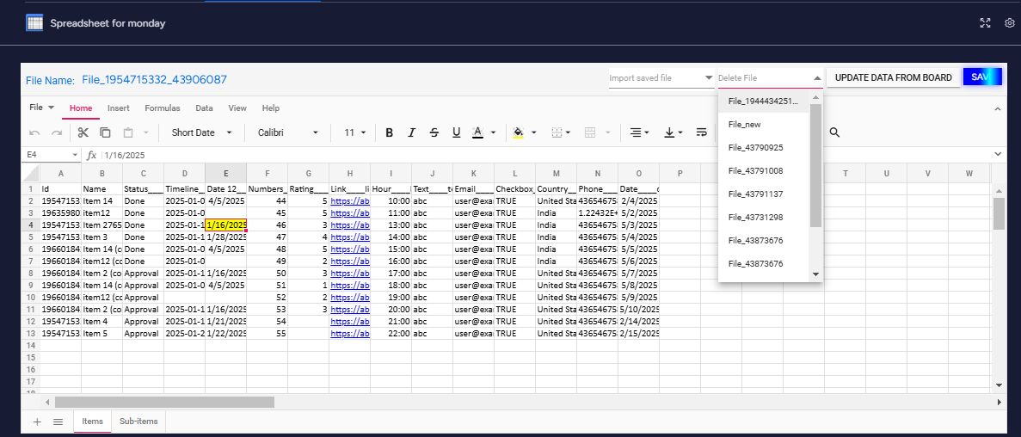Click the Copy icon in toolbar
Image resolution: width=1021 pixels, height=437 pixels.
click(x=105, y=132)
